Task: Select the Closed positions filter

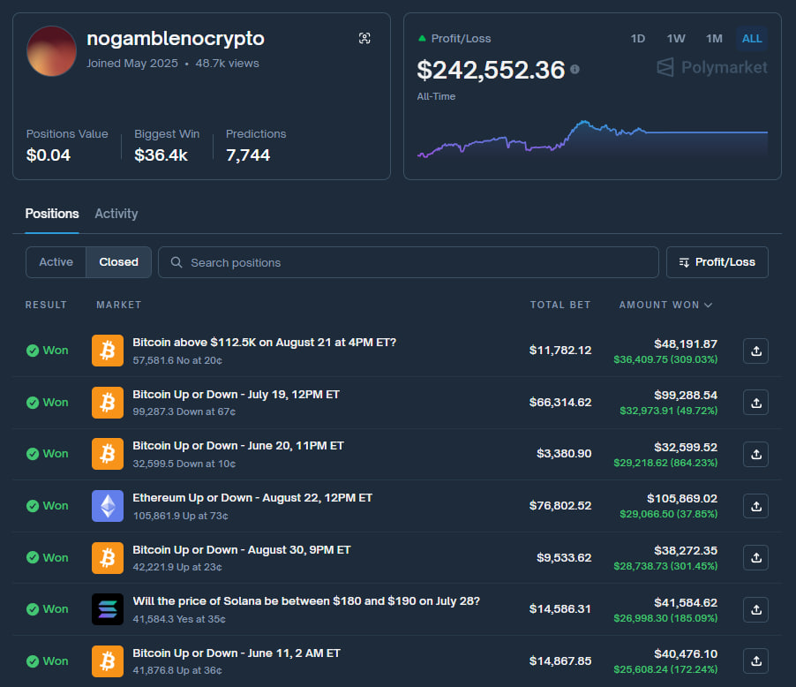Action: tap(118, 261)
